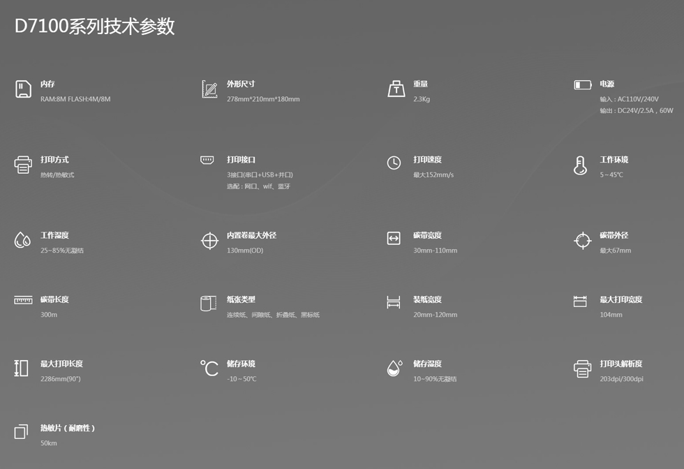Click the 最大152mm/s value
Screen dimensions: 684x469
pyautogui.click(x=433, y=175)
